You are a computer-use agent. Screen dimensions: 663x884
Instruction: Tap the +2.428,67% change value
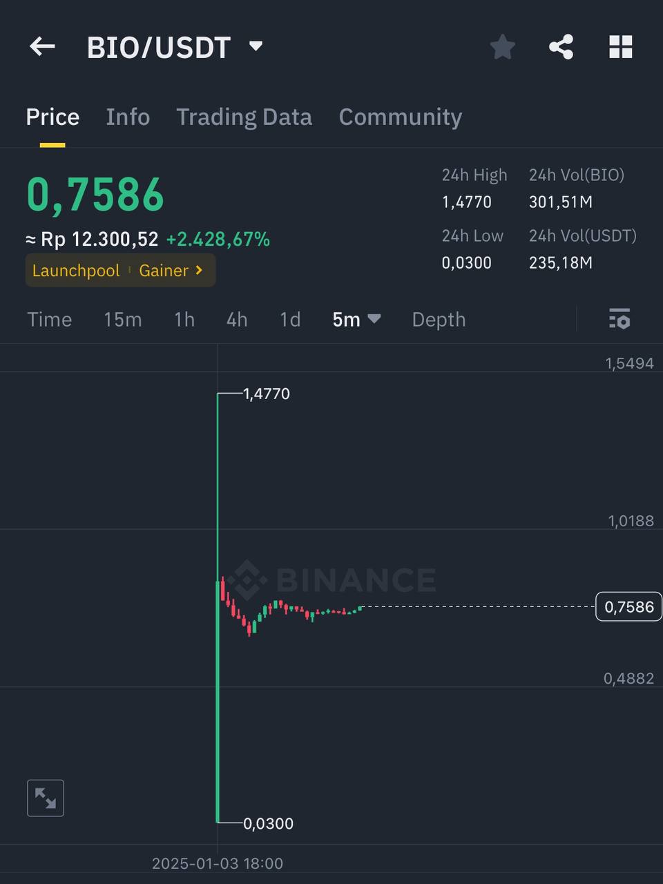click(218, 239)
